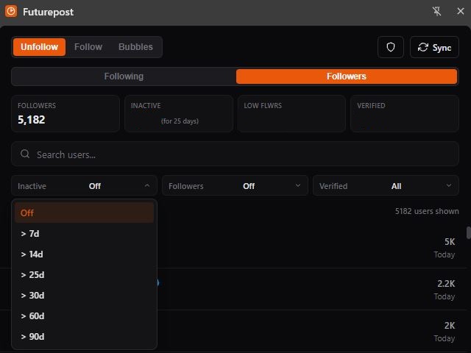This screenshot has width=471, height=353.
Task: Click the Inactive for 25 days card
Action: pos(179,114)
